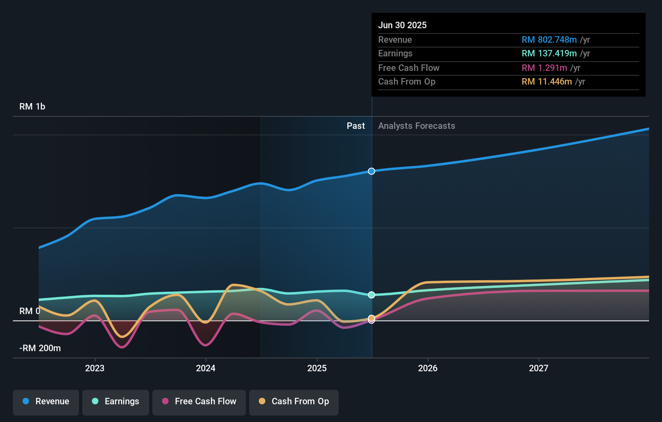Hide the Free Cash Flow series
This screenshot has height=422, width=662.
tap(199, 401)
